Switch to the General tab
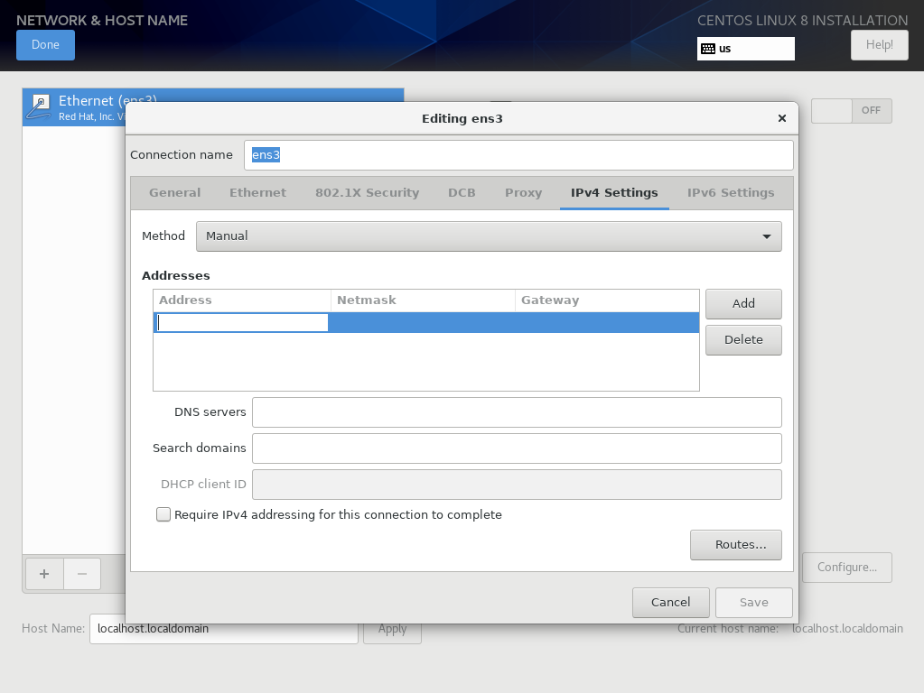The height and width of the screenshot is (693, 924). [x=174, y=192]
